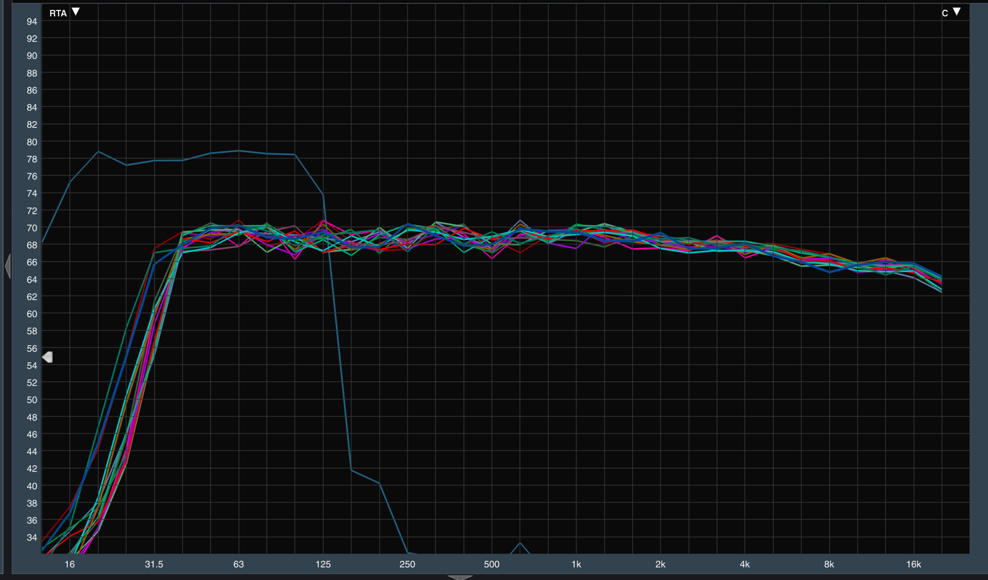The width and height of the screenshot is (988, 580).
Task: Click the 125 Hz frequency label
Action: tap(323, 564)
